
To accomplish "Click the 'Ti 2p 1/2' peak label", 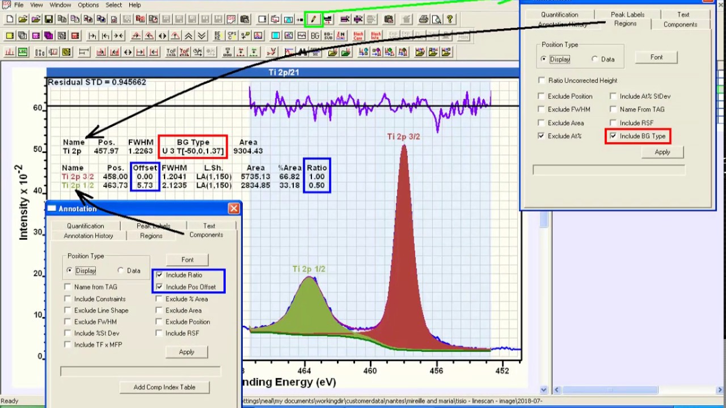I will point(309,269).
